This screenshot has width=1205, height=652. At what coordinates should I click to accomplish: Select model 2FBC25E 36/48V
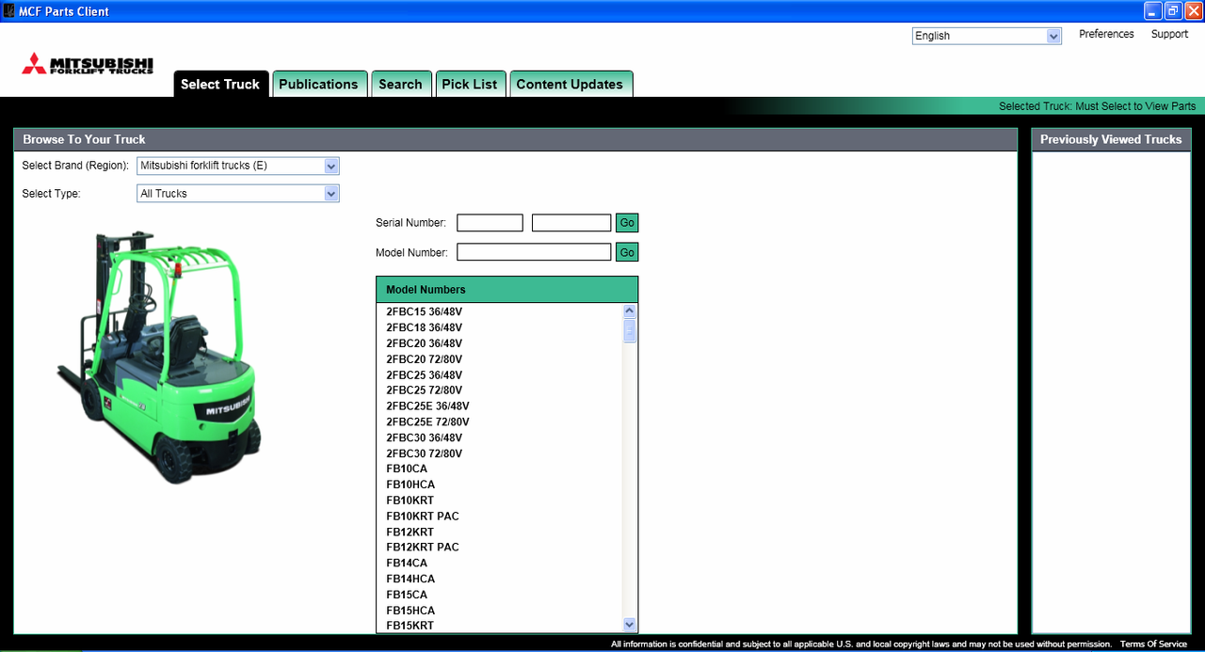pyautogui.click(x=427, y=406)
